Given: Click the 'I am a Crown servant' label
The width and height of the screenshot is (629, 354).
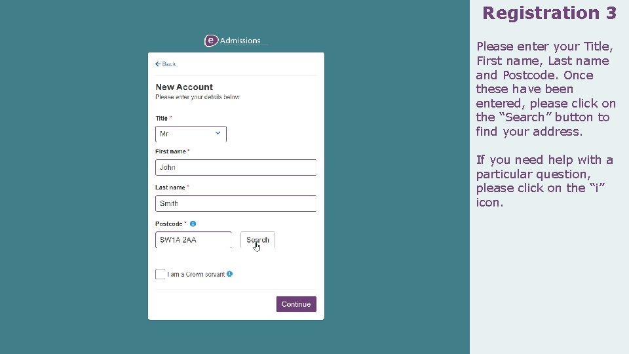Looking at the screenshot, I should coord(196,274).
